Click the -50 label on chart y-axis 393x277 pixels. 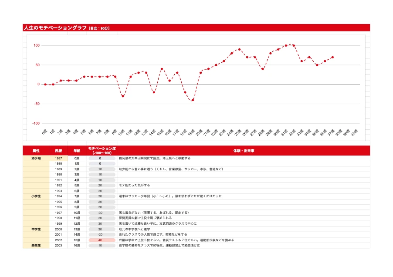[x=37, y=104]
